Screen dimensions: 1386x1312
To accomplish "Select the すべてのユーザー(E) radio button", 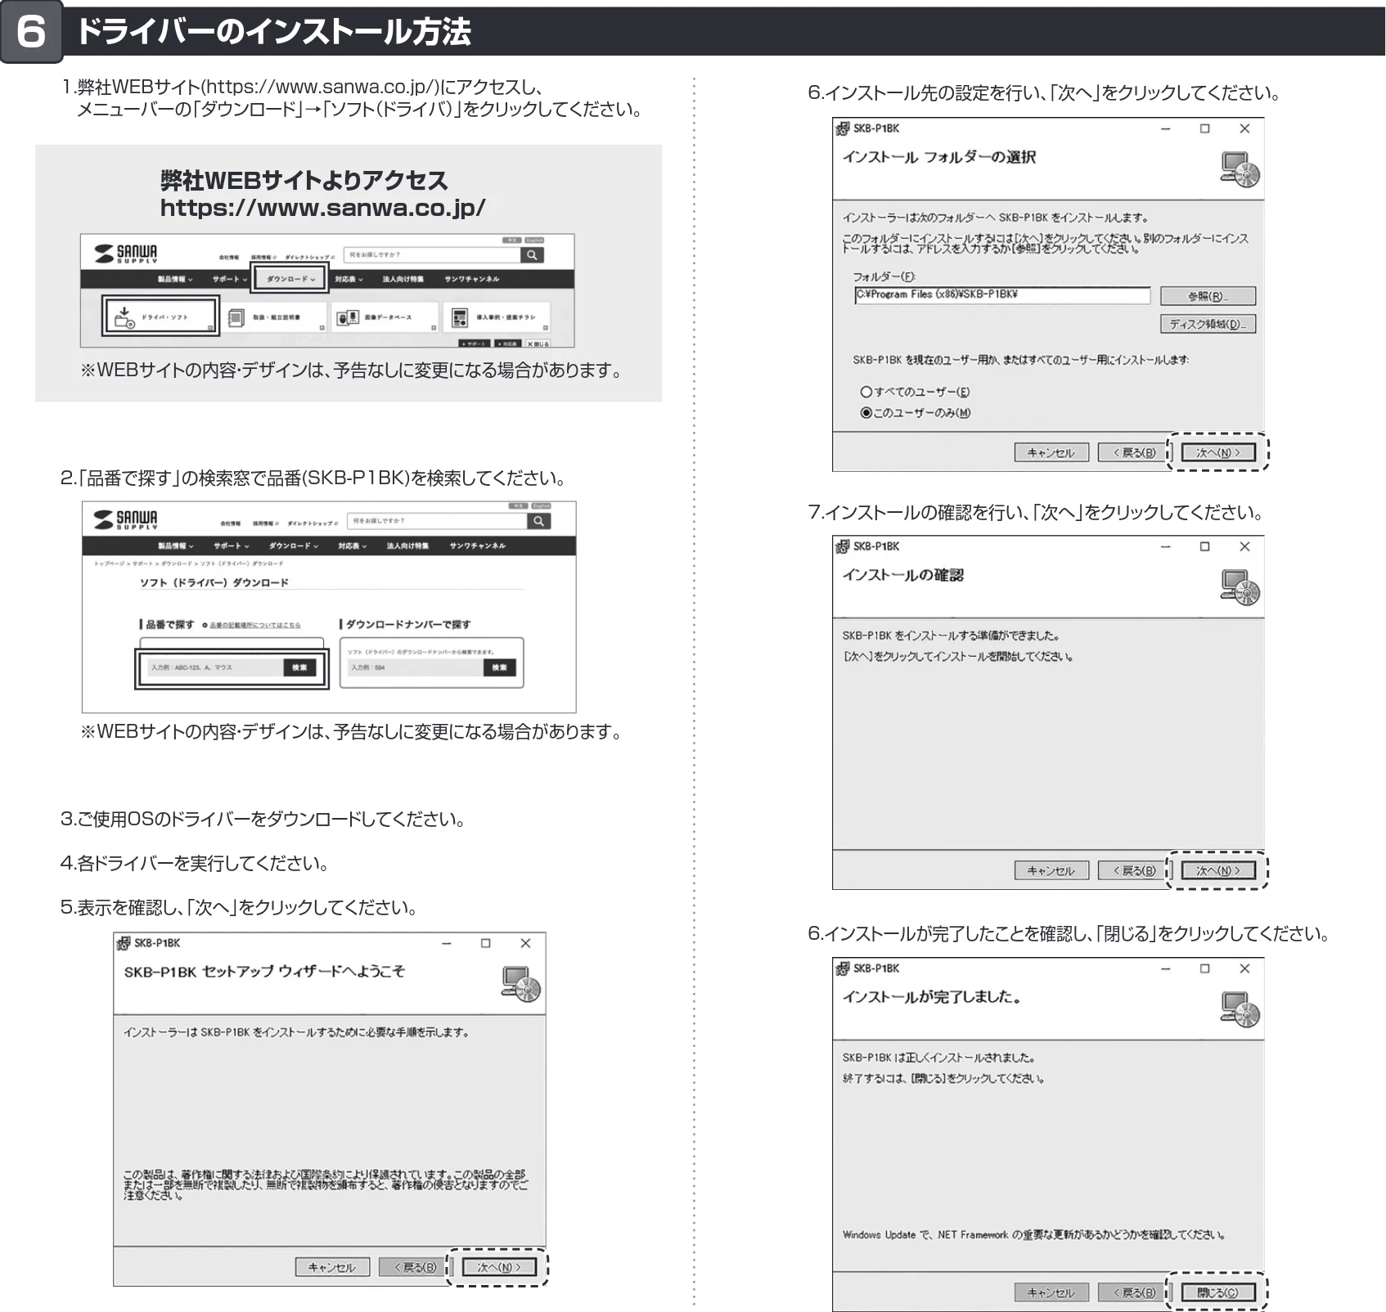I will 866,392.
